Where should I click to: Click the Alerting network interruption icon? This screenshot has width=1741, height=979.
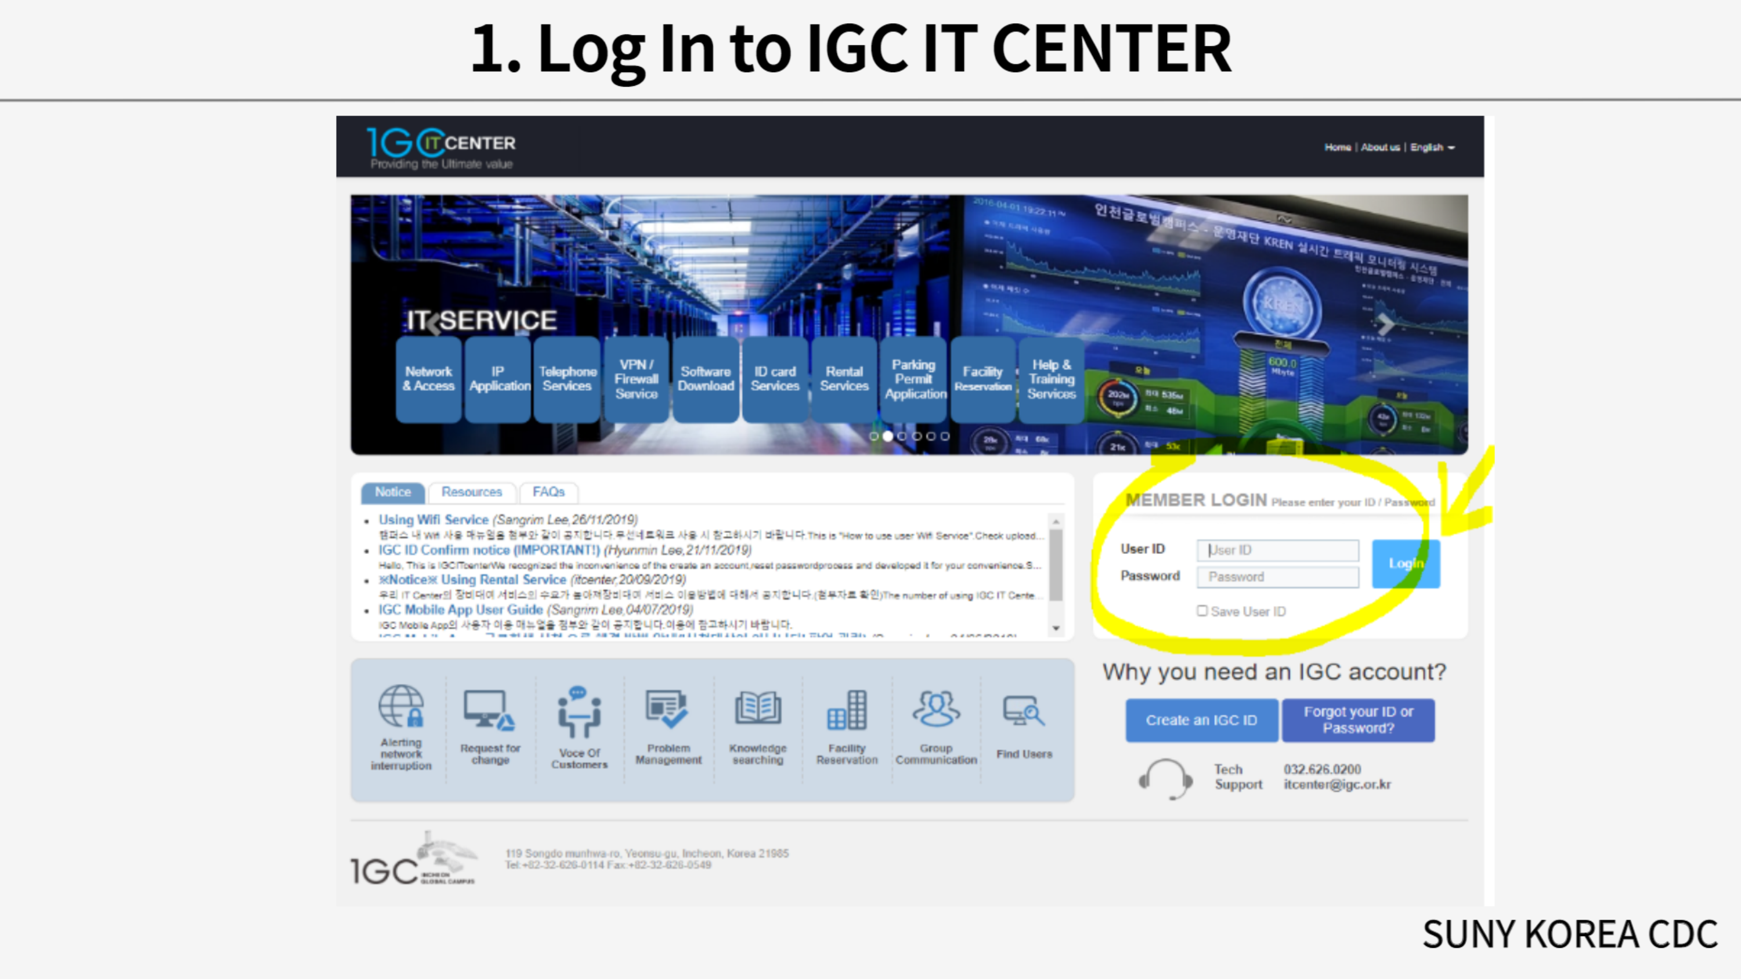pos(401,706)
